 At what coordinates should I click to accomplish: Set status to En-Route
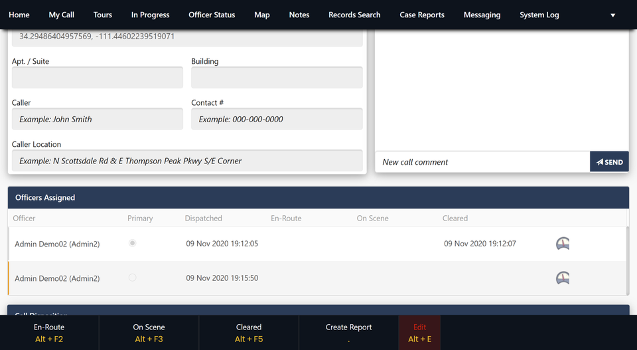(49, 333)
